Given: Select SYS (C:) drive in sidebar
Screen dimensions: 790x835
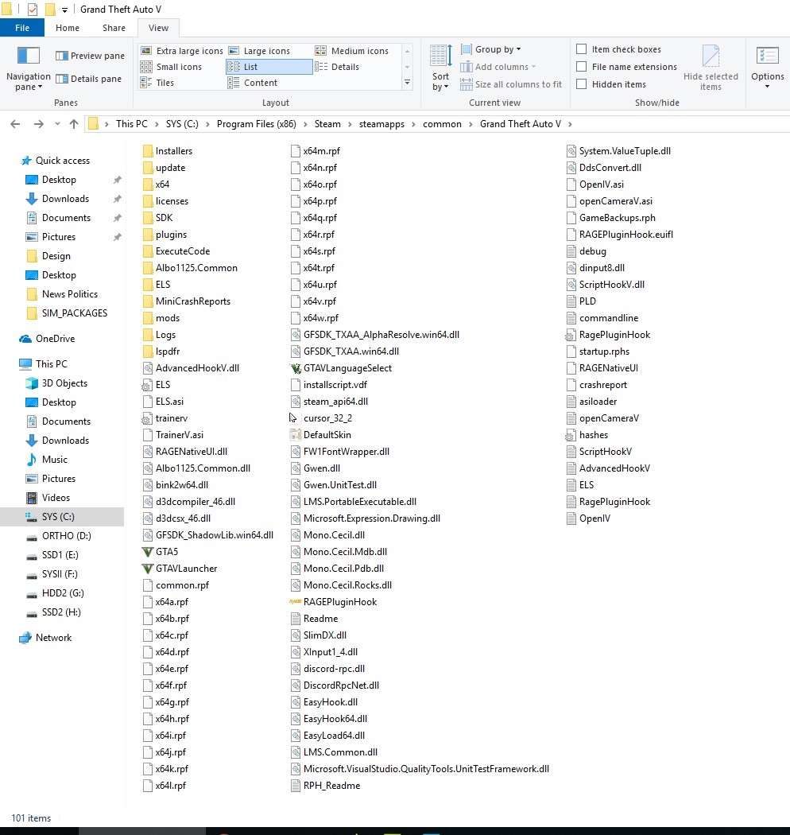Looking at the screenshot, I should point(62,517).
